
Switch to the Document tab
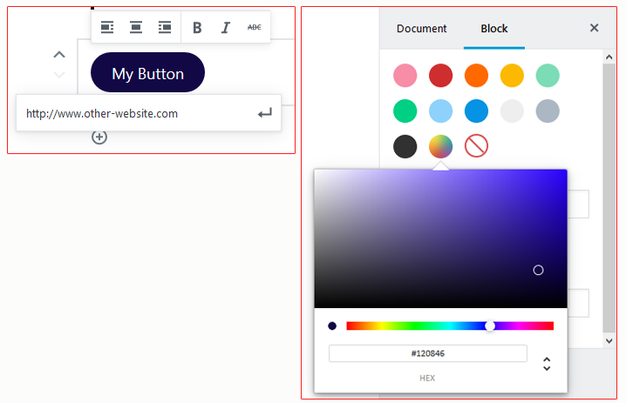(x=421, y=29)
